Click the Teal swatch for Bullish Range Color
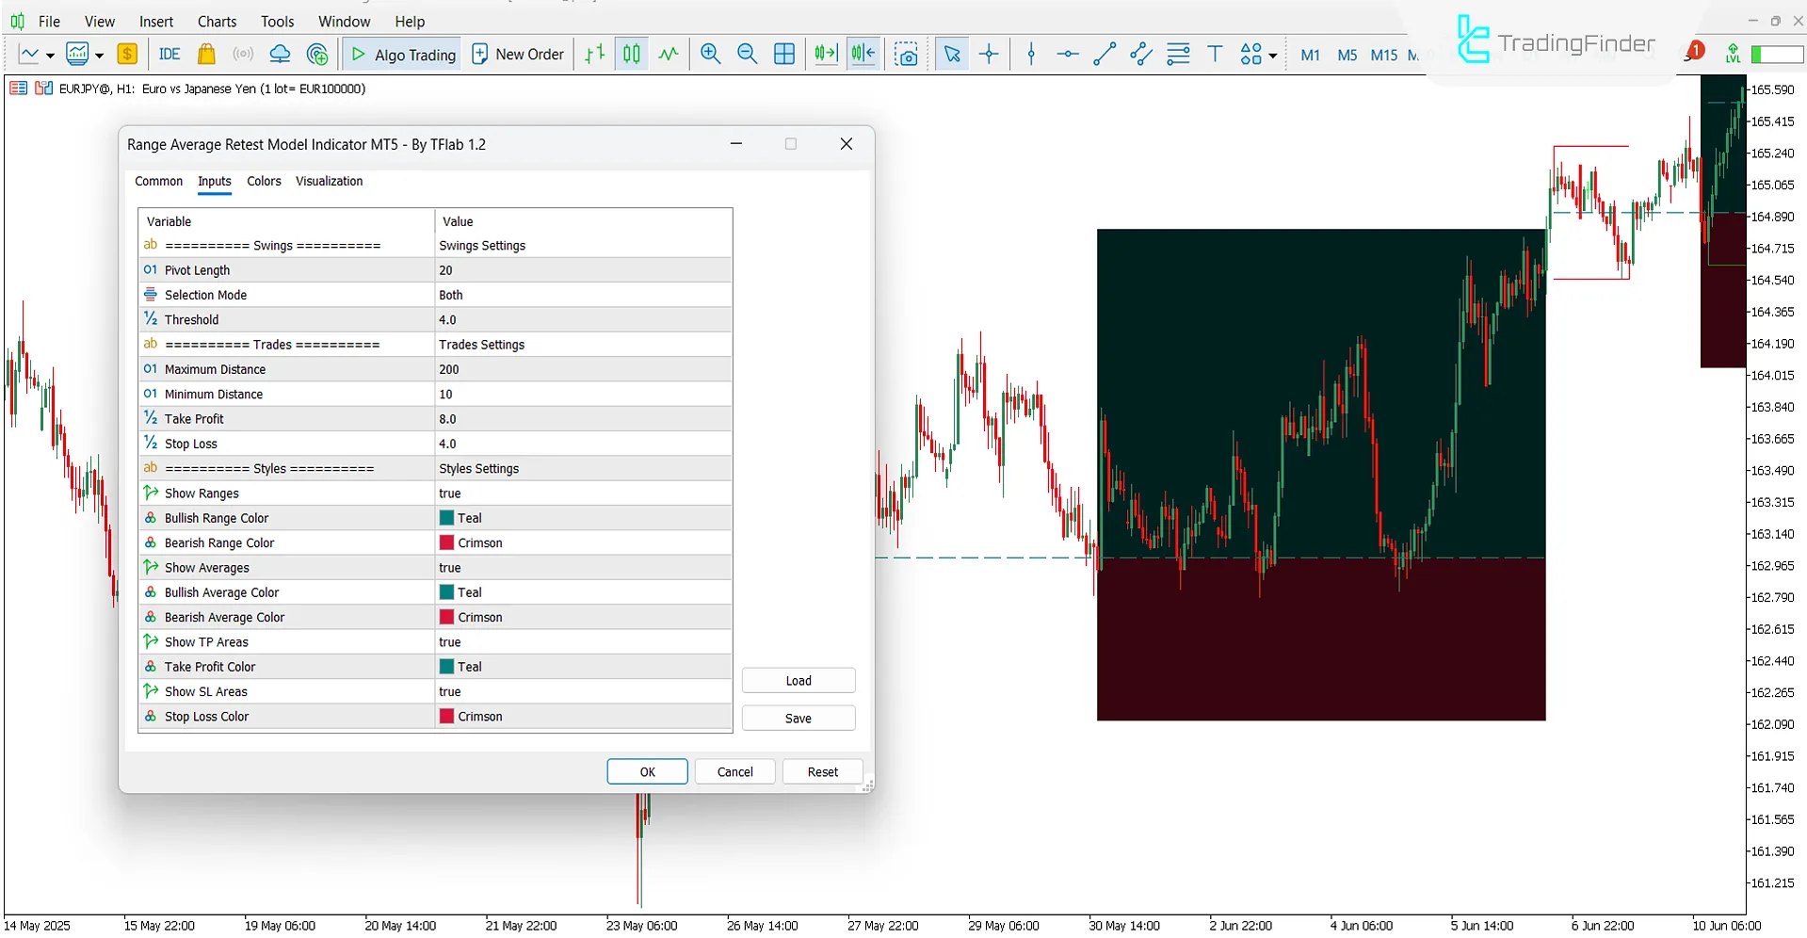1807x938 pixels. click(x=447, y=517)
